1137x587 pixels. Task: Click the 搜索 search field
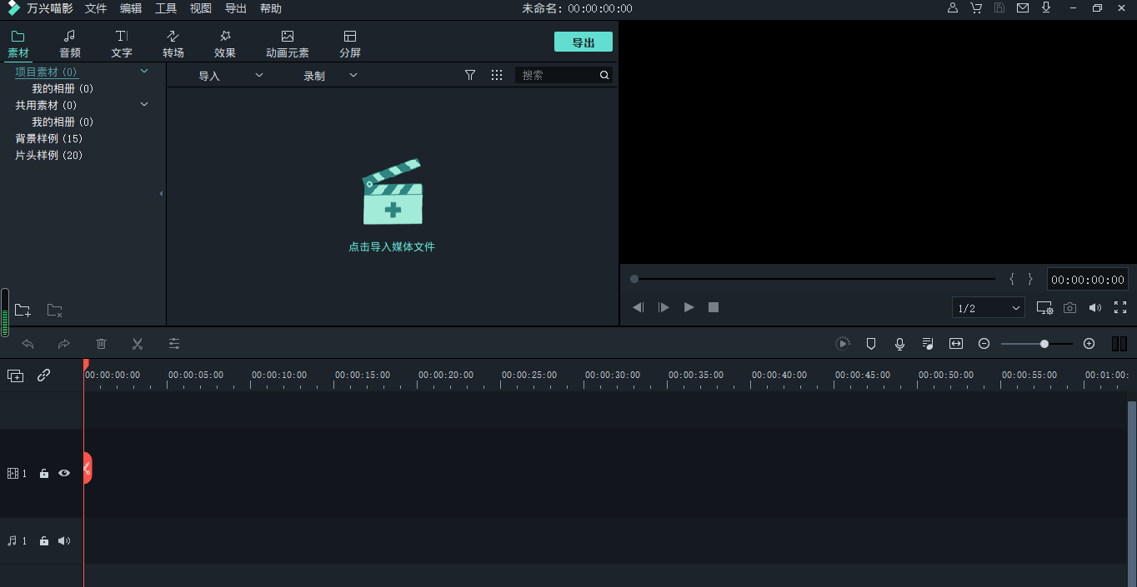557,75
